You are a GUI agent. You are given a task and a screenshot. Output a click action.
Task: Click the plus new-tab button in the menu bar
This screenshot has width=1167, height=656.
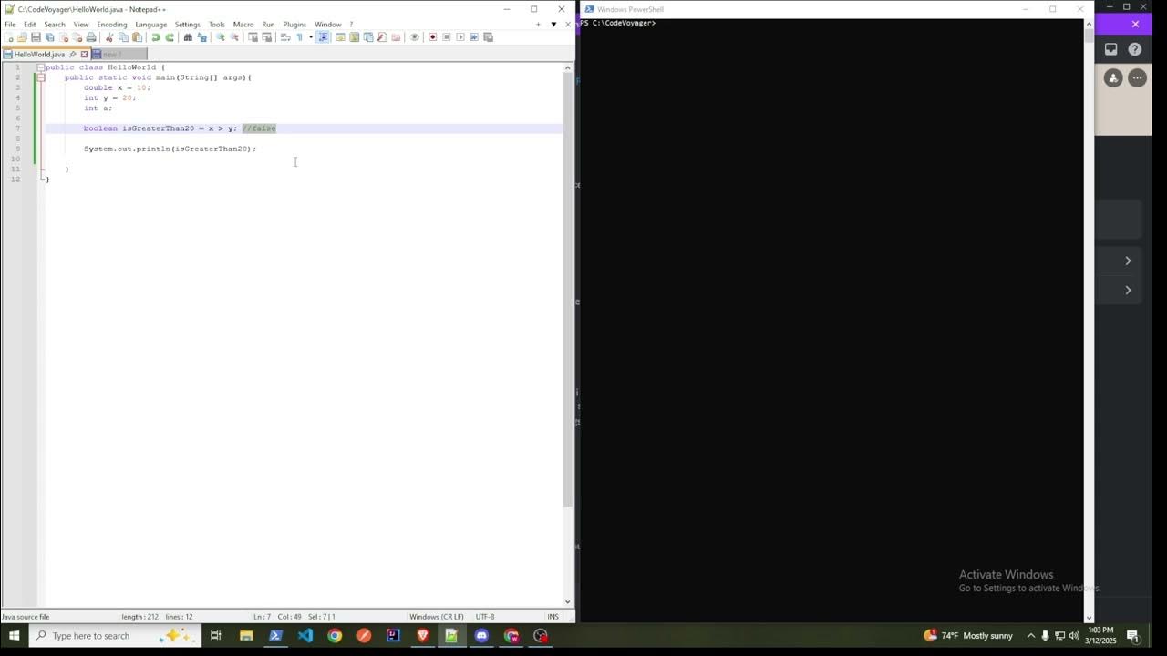[538, 25]
